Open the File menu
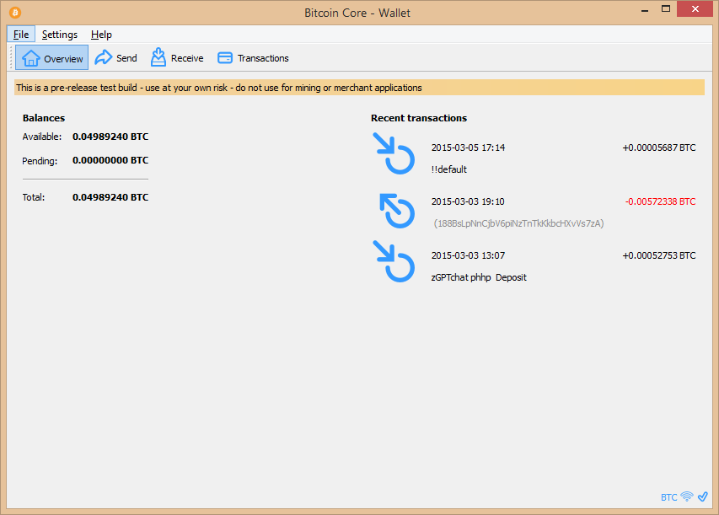The width and height of the screenshot is (719, 515). click(x=21, y=35)
